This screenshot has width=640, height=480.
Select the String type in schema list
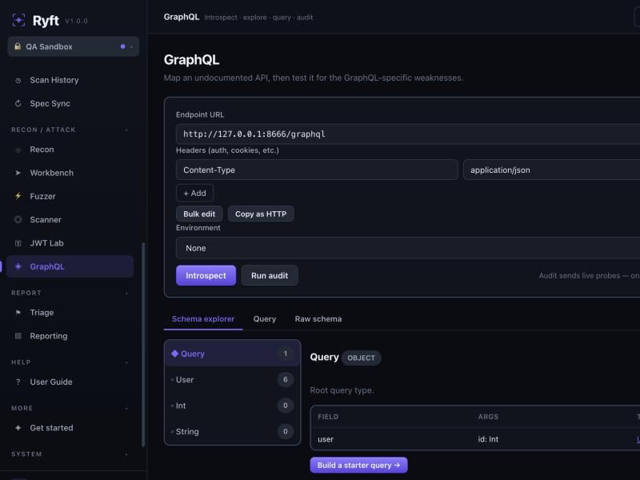click(232, 431)
